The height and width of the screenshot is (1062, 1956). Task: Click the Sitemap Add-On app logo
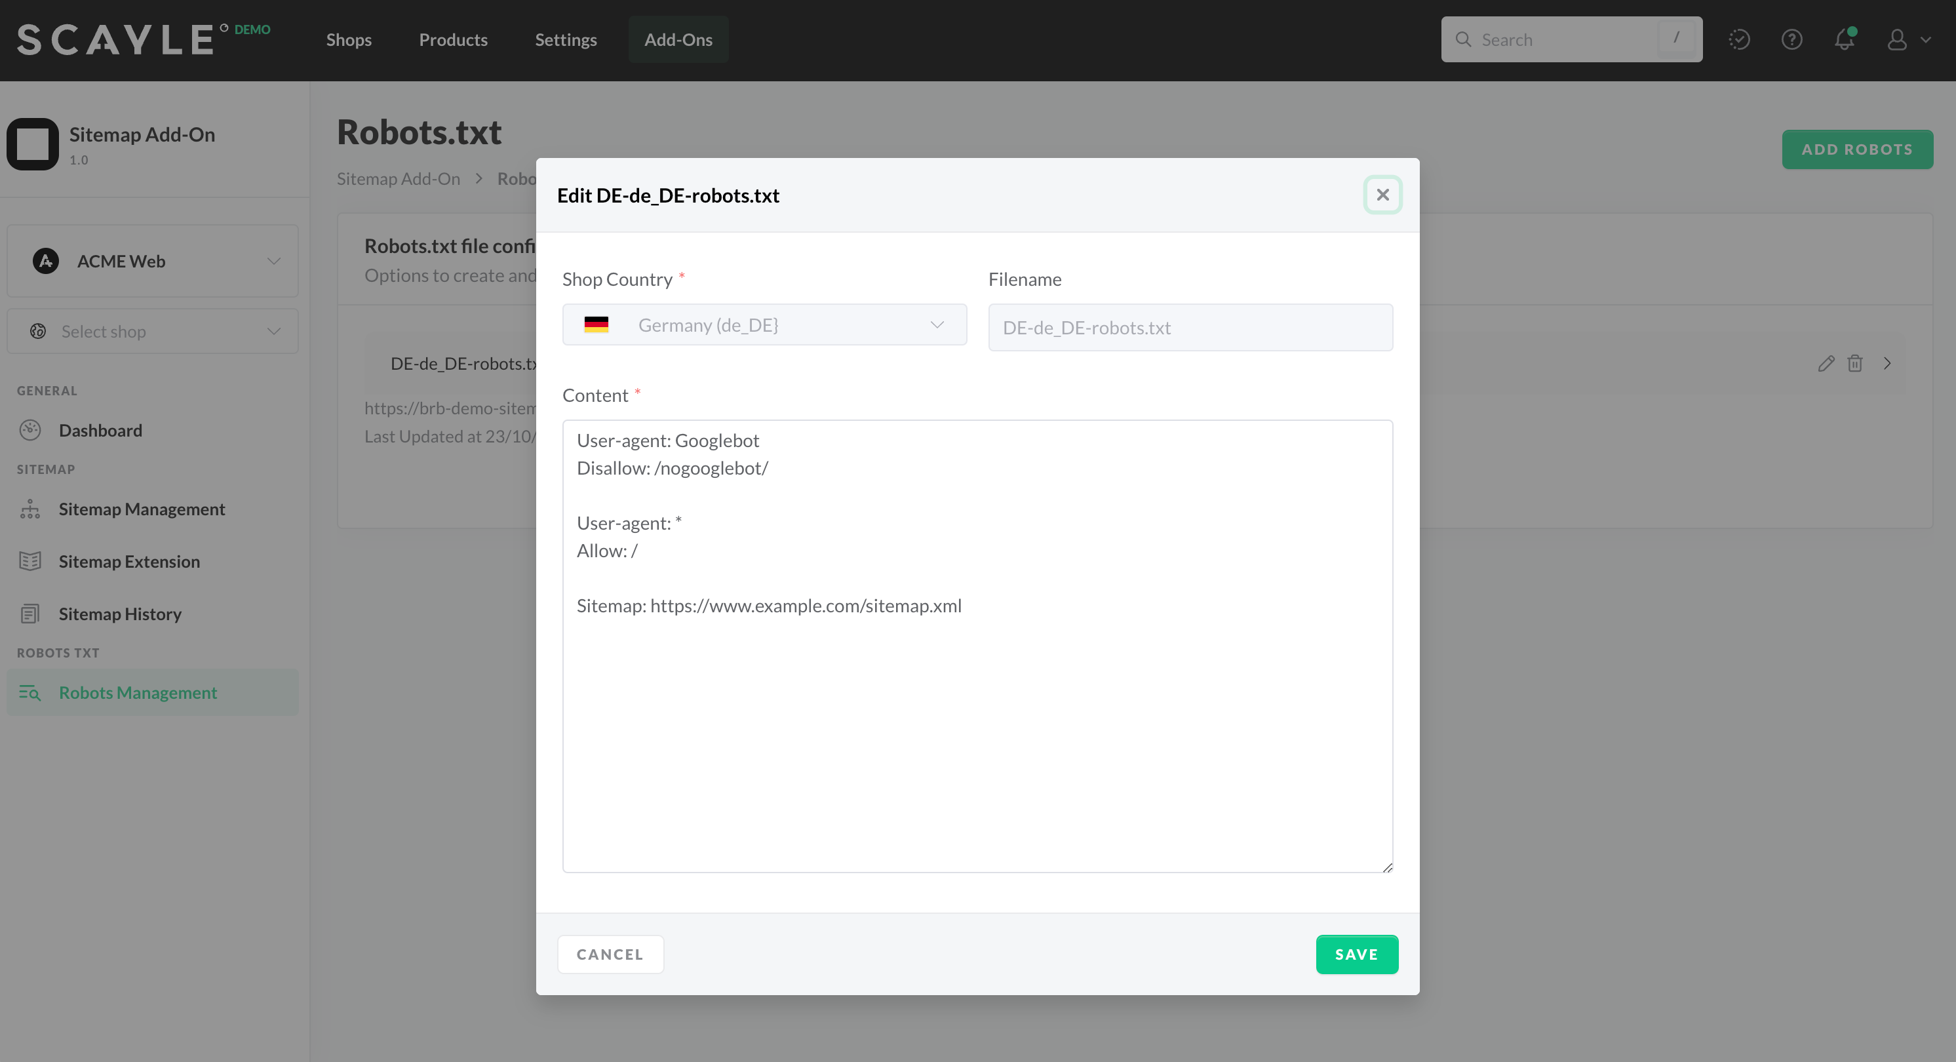pyautogui.click(x=33, y=144)
